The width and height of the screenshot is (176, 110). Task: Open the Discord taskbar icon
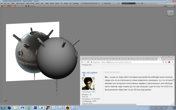pyautogui.click(x=74, y=108)
